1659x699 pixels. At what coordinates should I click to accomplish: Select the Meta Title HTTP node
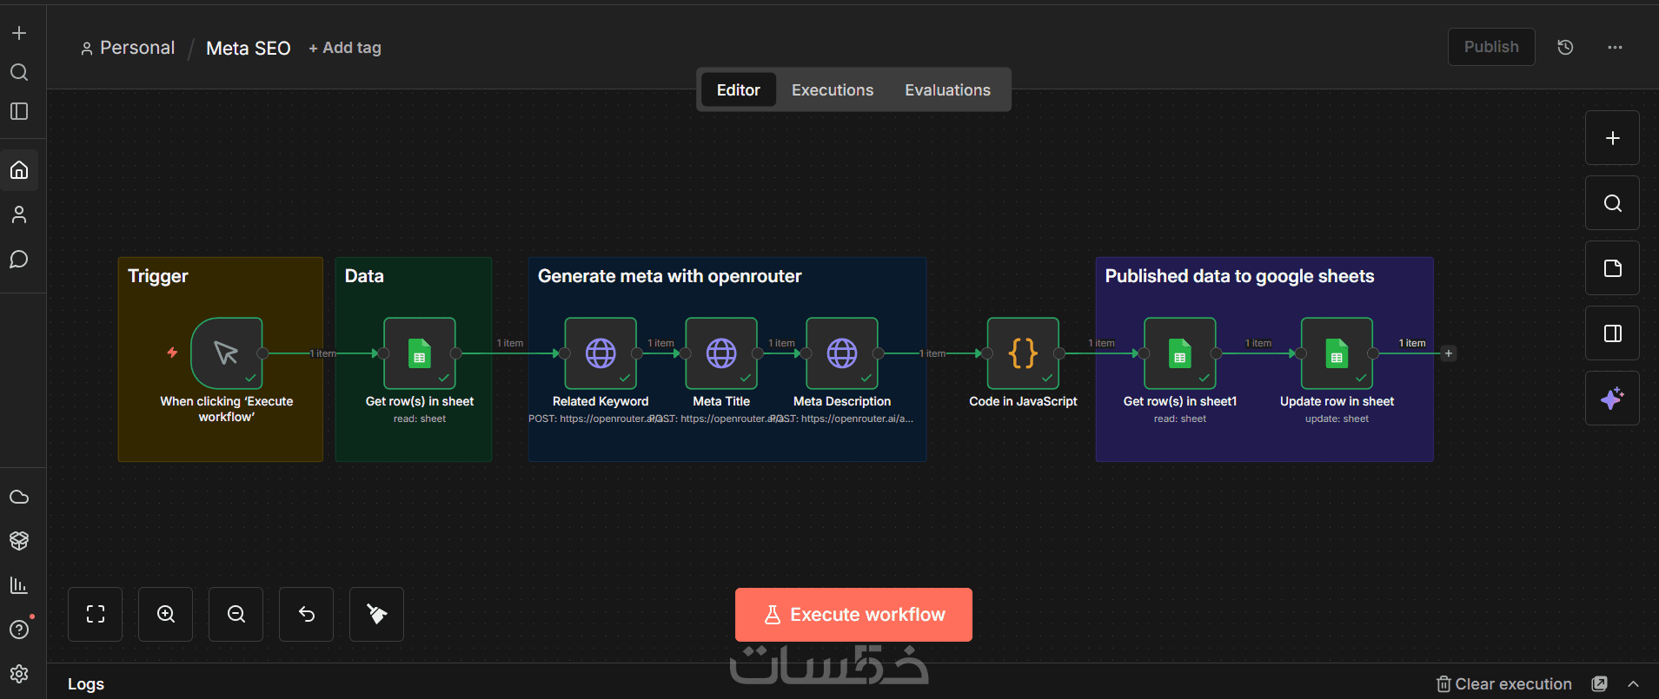coord(721,353)
